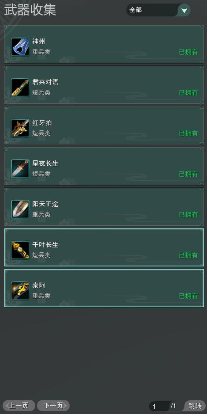Focus the page number input field

click(x=159, y=406)
